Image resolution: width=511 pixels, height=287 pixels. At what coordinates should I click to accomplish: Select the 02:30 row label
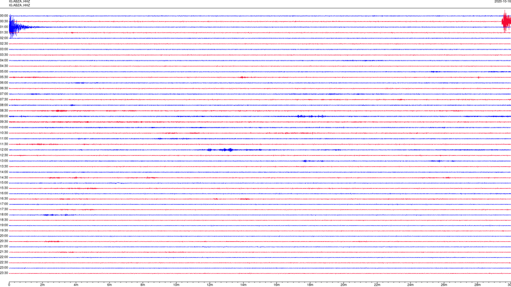(x=4, y=44)
